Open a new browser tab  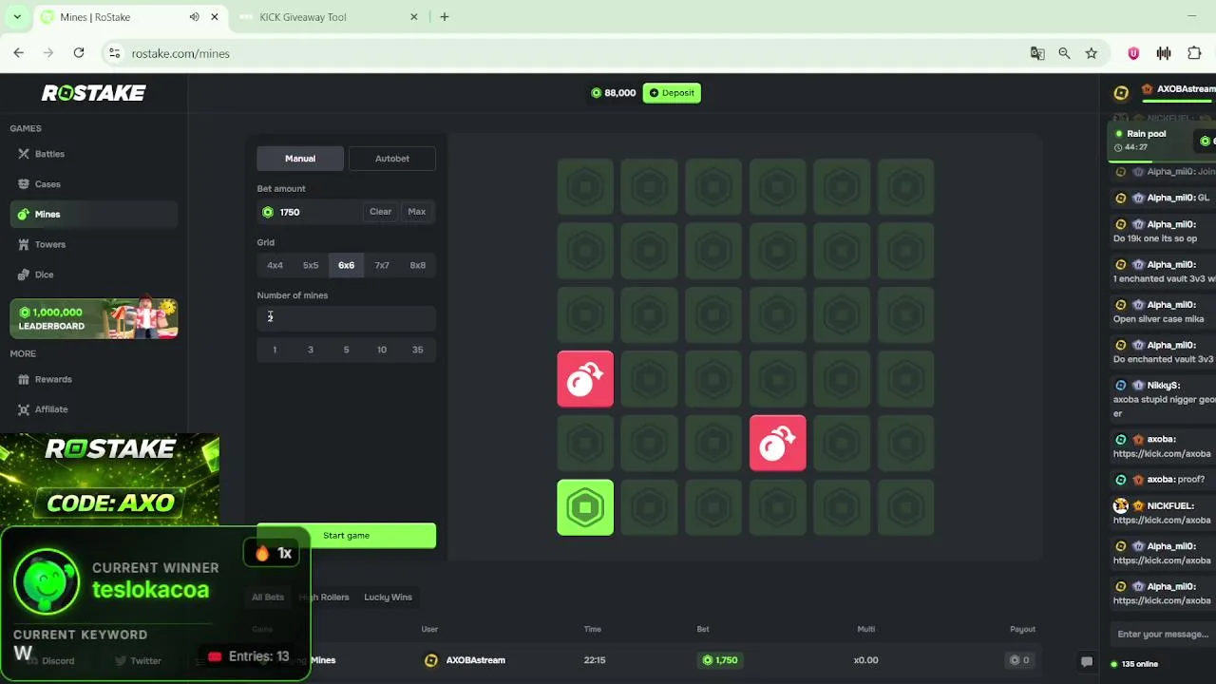pos(445,17)
